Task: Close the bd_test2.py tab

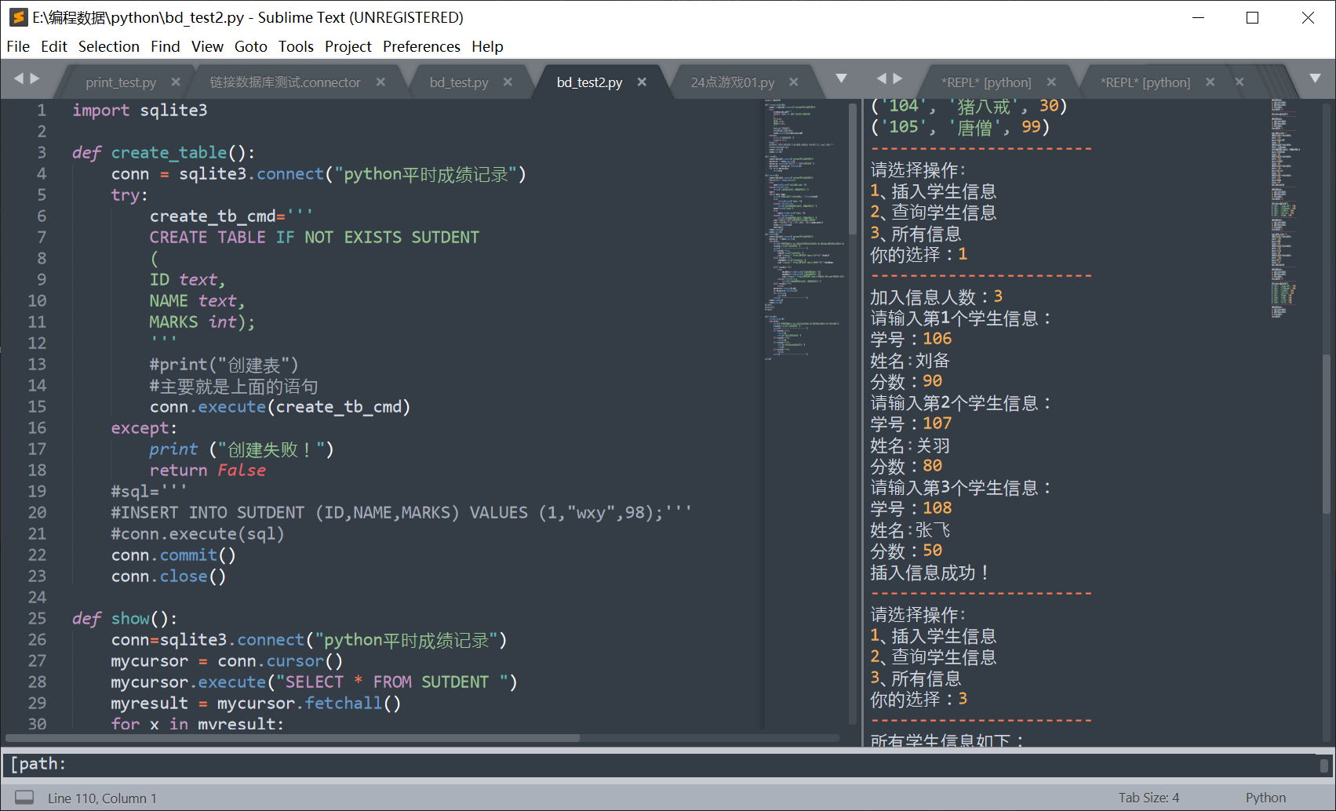Action: pyautogui.click(x=642, y=82)
